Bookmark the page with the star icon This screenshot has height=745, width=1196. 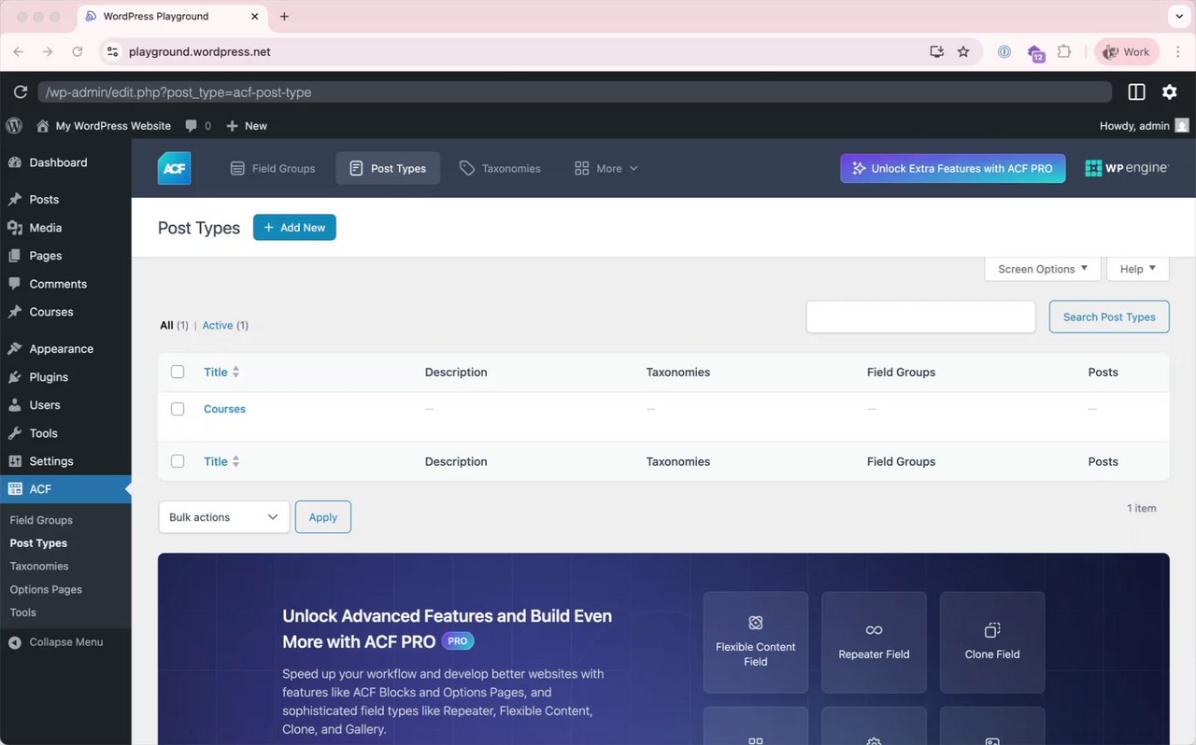tap(963, 51)
